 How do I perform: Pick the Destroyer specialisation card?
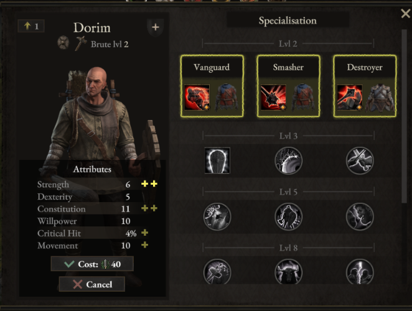pyautogui.click(x=365, y=86)
